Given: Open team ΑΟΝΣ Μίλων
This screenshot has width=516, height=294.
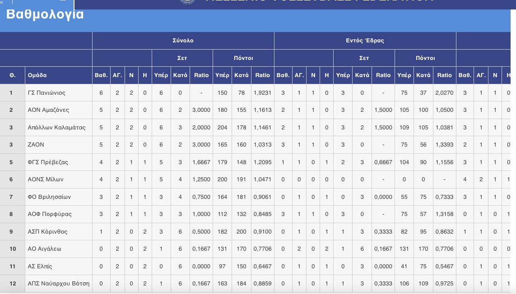Looking at the screenshot, I should point(46,179).
